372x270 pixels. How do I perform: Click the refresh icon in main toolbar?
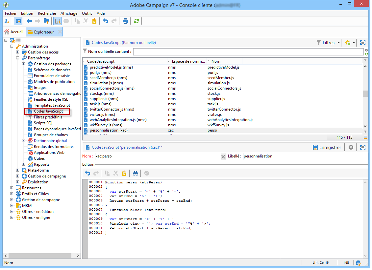tap(136, 21)
